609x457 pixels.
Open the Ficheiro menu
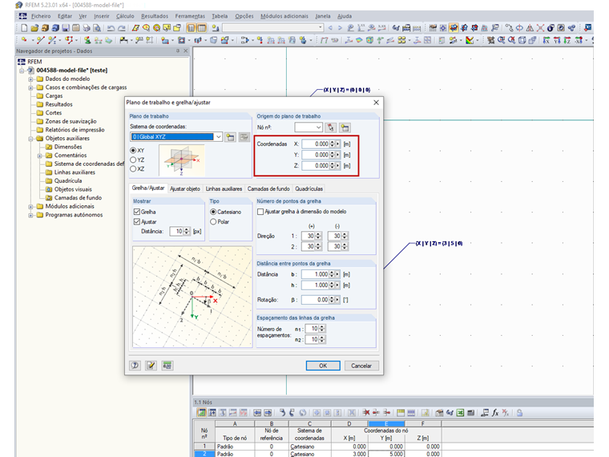tap(41, 16)
